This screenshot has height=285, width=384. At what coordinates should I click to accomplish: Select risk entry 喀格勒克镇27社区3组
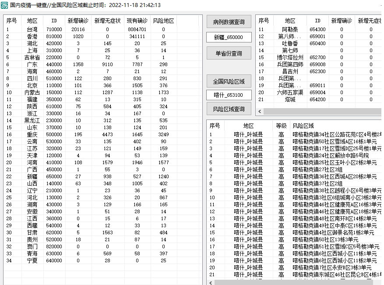[312, 169]
